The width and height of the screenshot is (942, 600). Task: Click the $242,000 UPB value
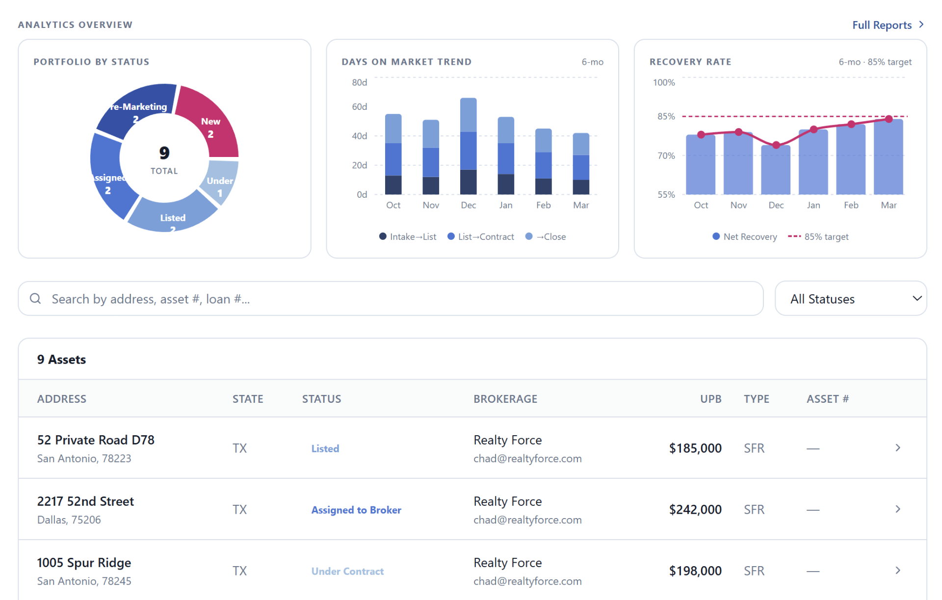tap(695, 509)
